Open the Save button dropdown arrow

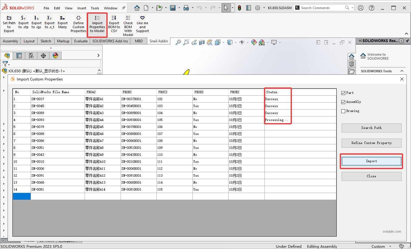coord(179,8)
